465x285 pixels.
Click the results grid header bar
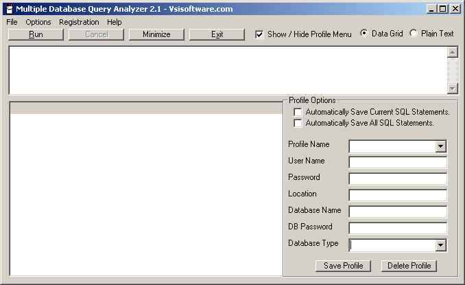[x=146, y=108]
